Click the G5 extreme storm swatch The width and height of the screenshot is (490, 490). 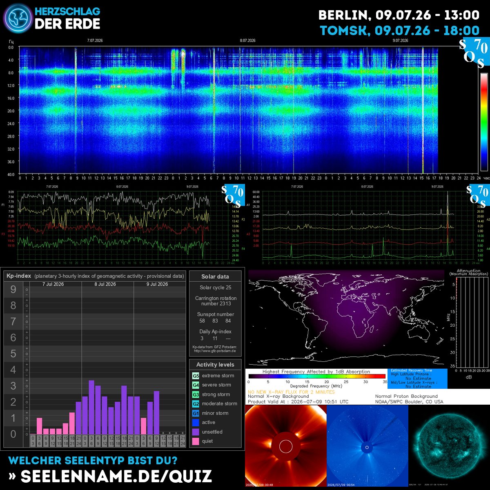(x=196, y=376)
